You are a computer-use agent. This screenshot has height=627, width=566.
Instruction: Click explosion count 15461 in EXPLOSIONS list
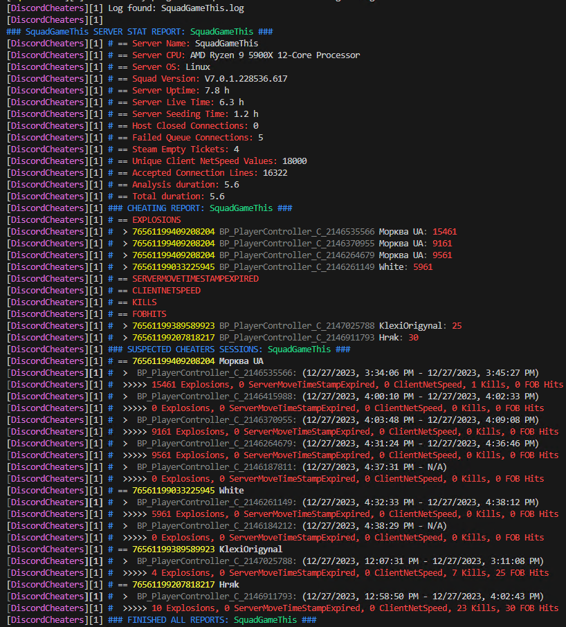click(x=444, y=232)
